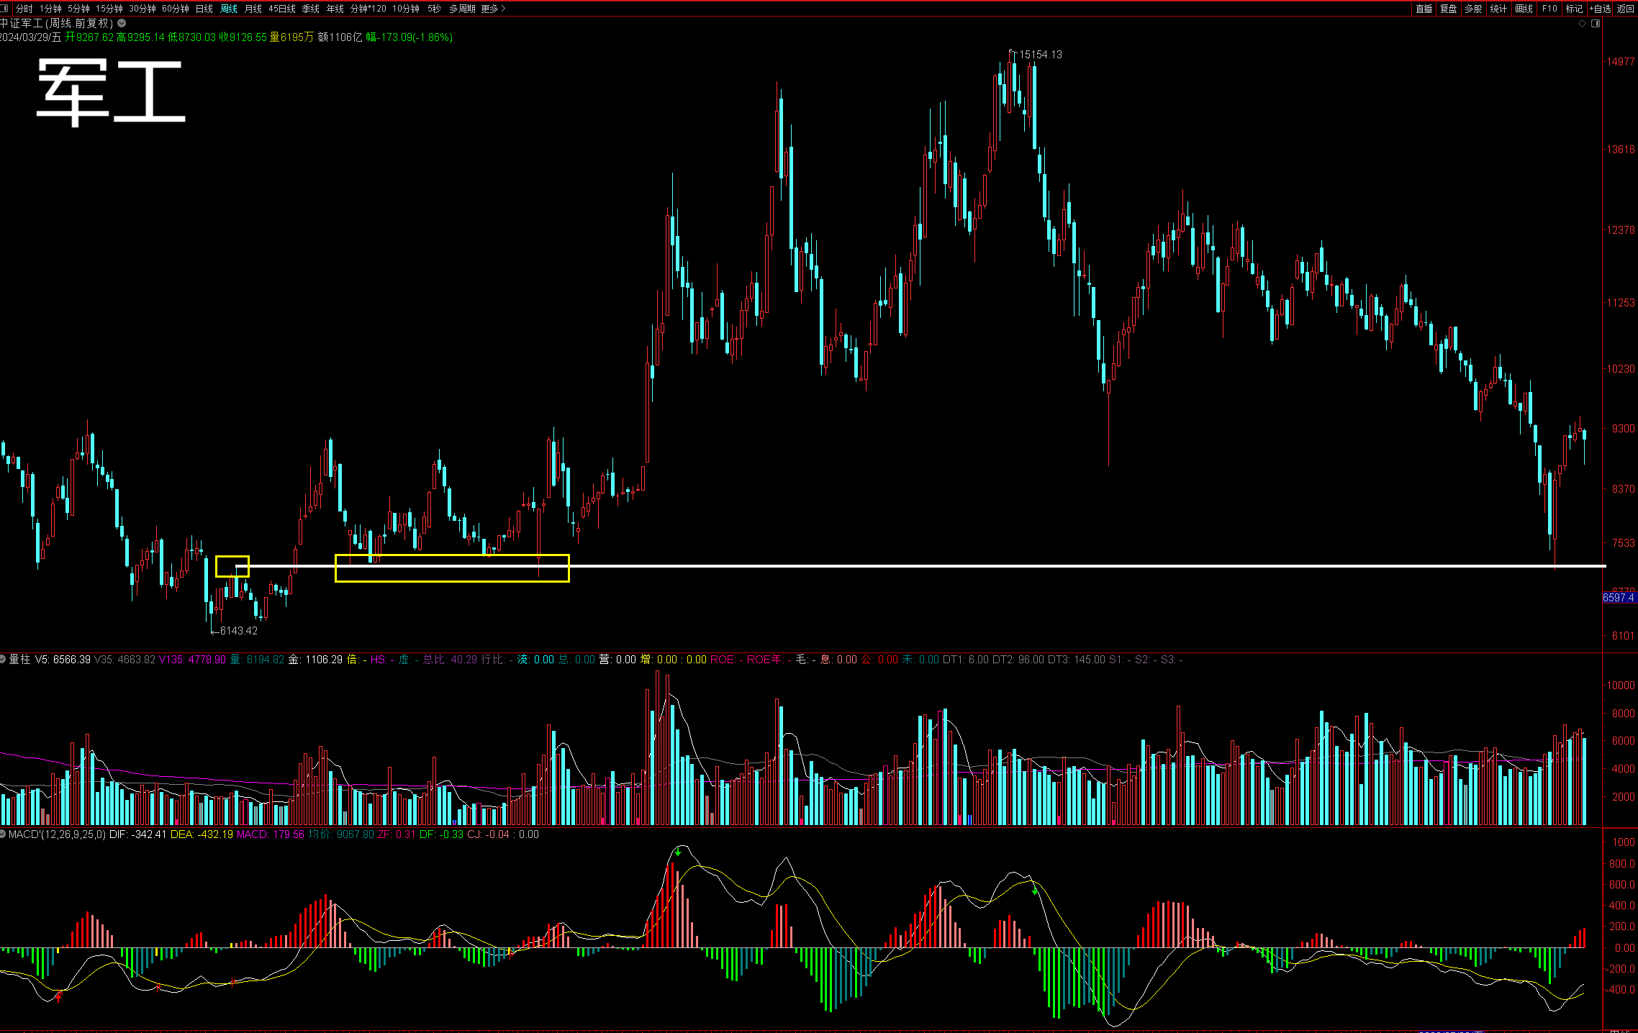Click the 2024/03/29/五 date text
The image size is (1638, 1033).
[x=31, y=37]
